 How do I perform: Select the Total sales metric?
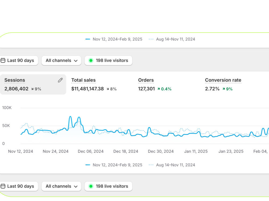click(x=94, y=85)
